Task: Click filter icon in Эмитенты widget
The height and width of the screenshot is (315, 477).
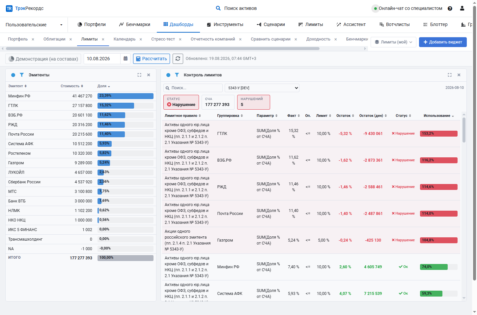Action: (22, 75)
